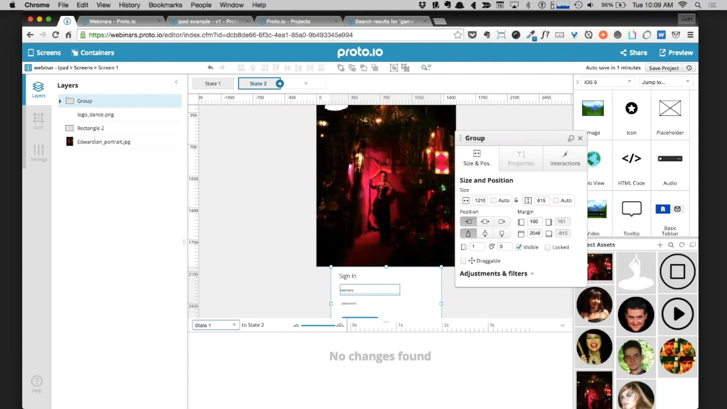Click the Help question mark icon
Screen dimensions: 727x409
point(37,381)
